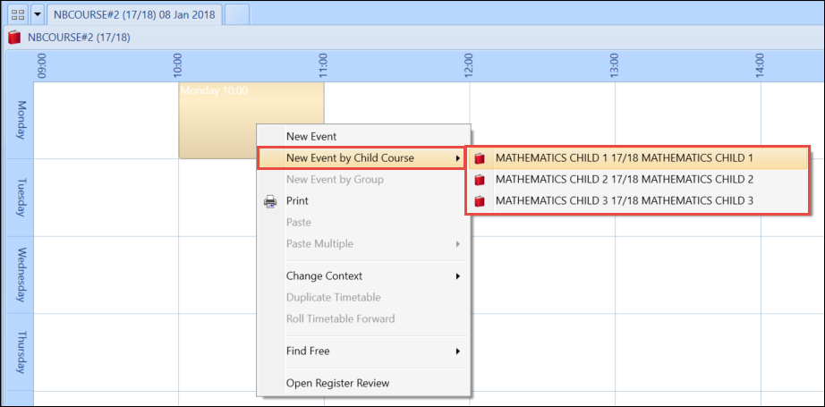Click the printer icon next to Print

(270, 201)
